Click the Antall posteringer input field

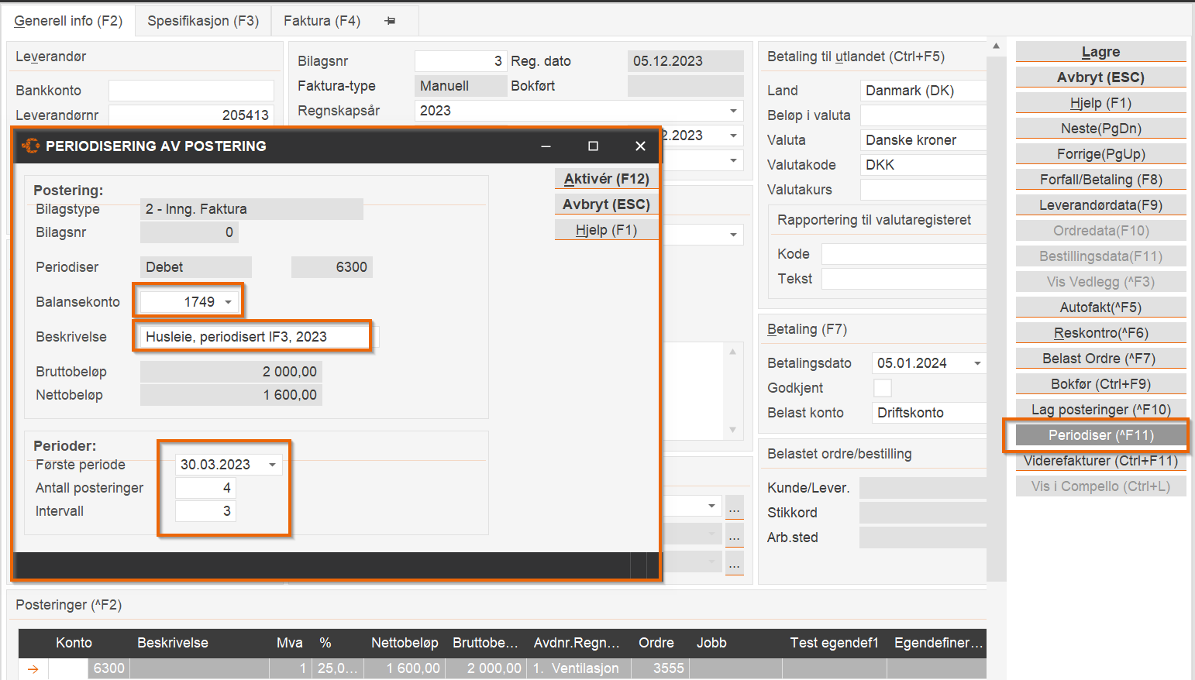pyautogui.click(x=205, y=488)
